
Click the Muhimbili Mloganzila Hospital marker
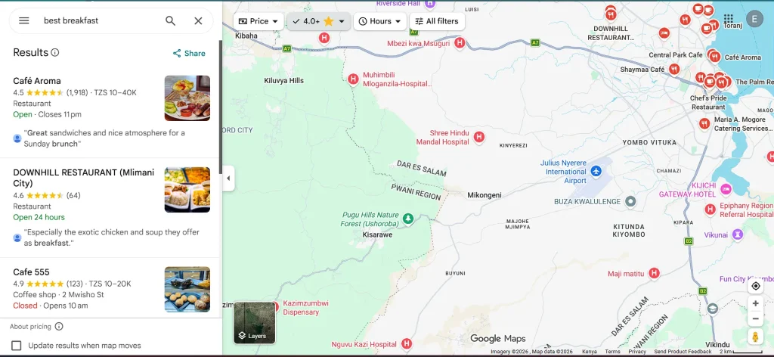point(353,79)
